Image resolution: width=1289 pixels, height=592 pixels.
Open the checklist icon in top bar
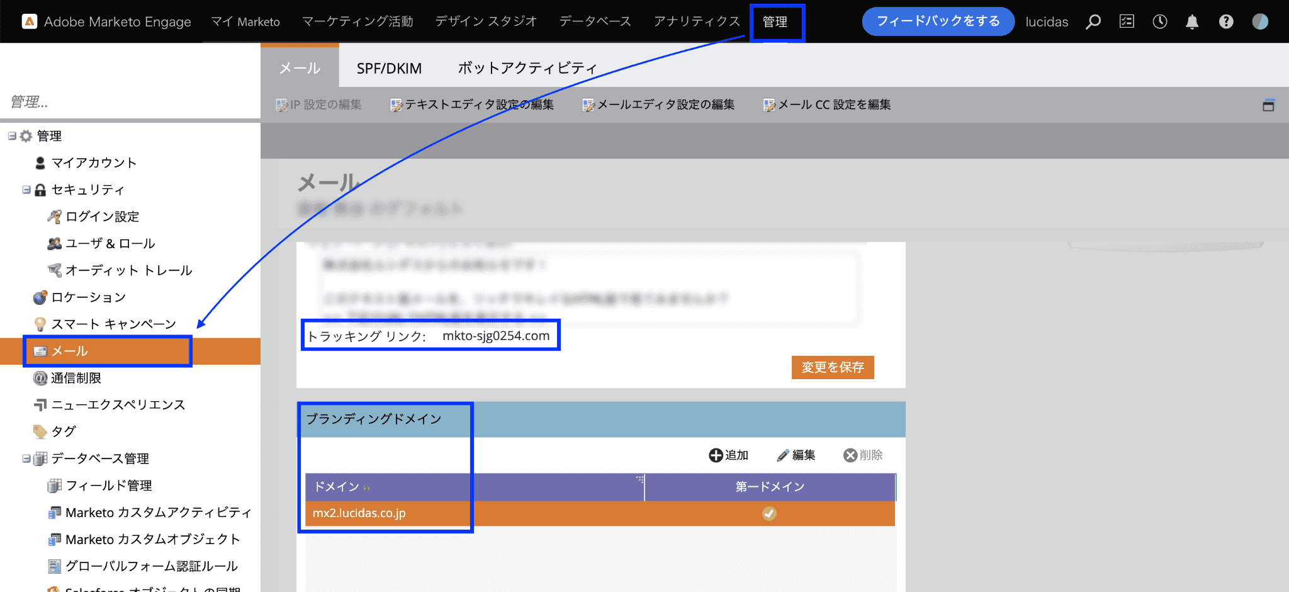[1127, 22]
